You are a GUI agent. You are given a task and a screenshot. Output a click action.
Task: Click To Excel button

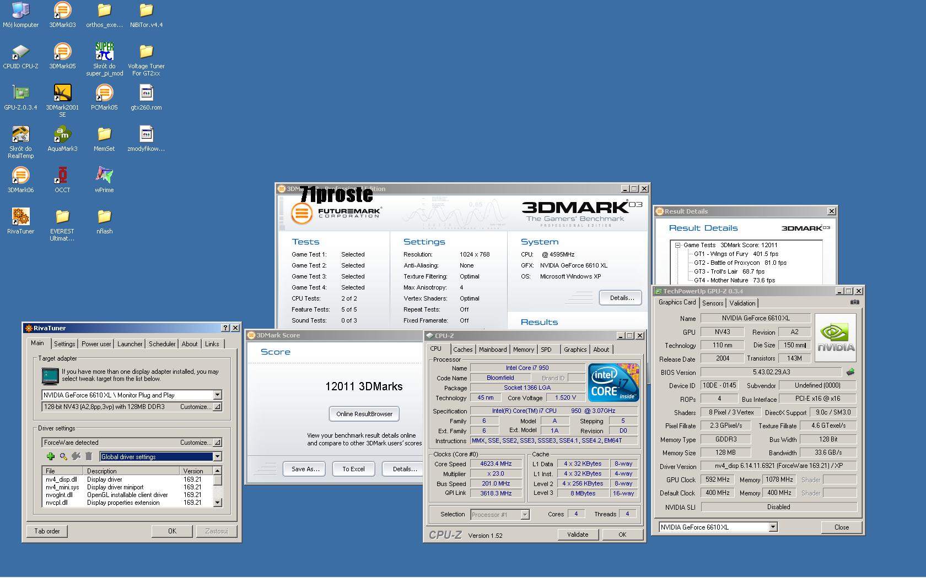(353, 469)
